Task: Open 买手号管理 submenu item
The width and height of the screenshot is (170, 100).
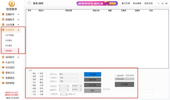Action: pos(10,35)
